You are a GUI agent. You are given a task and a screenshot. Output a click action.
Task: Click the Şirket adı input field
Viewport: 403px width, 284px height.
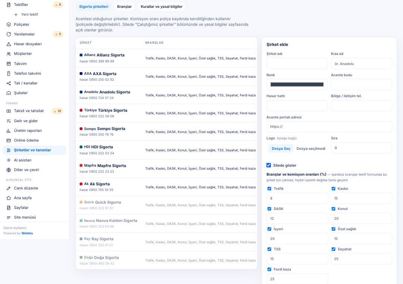pos(297,64)
